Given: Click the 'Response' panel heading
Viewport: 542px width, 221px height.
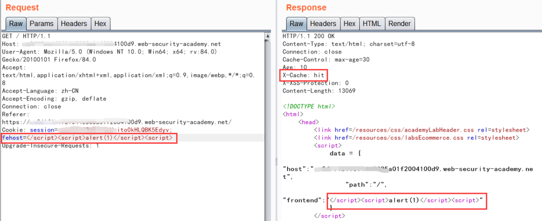Looking at the screenshot, I should coord(306,7).
